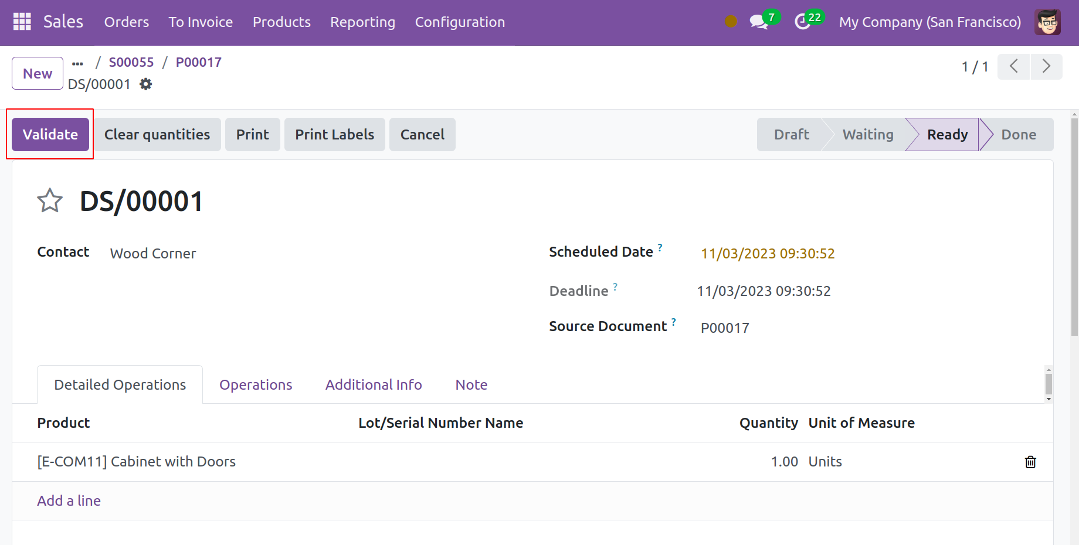The height and width of the screenshot is (545, 1079).
Task: Switch to the Operations tab
Action: click(256, 384)
